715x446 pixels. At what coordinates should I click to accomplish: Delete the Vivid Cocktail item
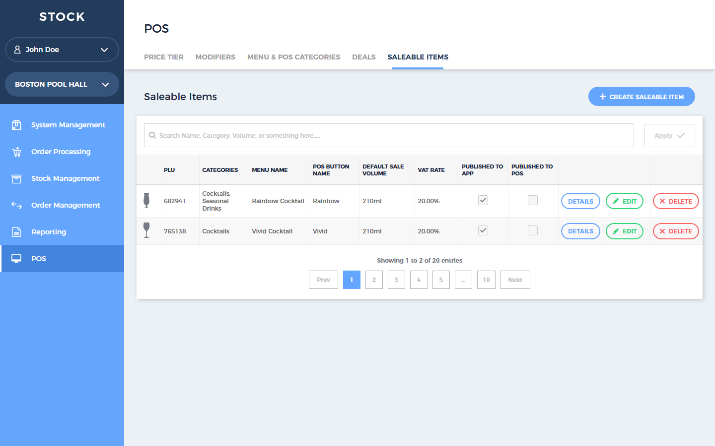[x=675, y=231]
